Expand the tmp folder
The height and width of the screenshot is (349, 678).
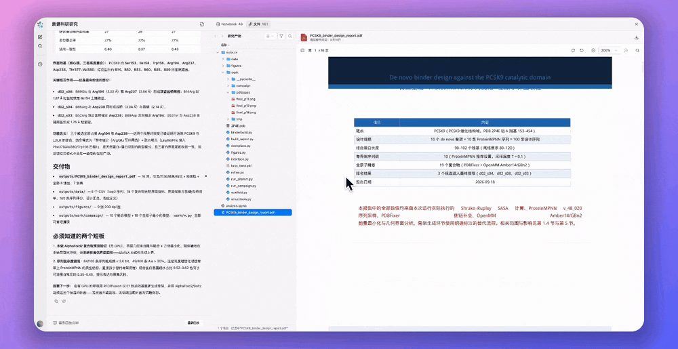click(x=228, y=119)
